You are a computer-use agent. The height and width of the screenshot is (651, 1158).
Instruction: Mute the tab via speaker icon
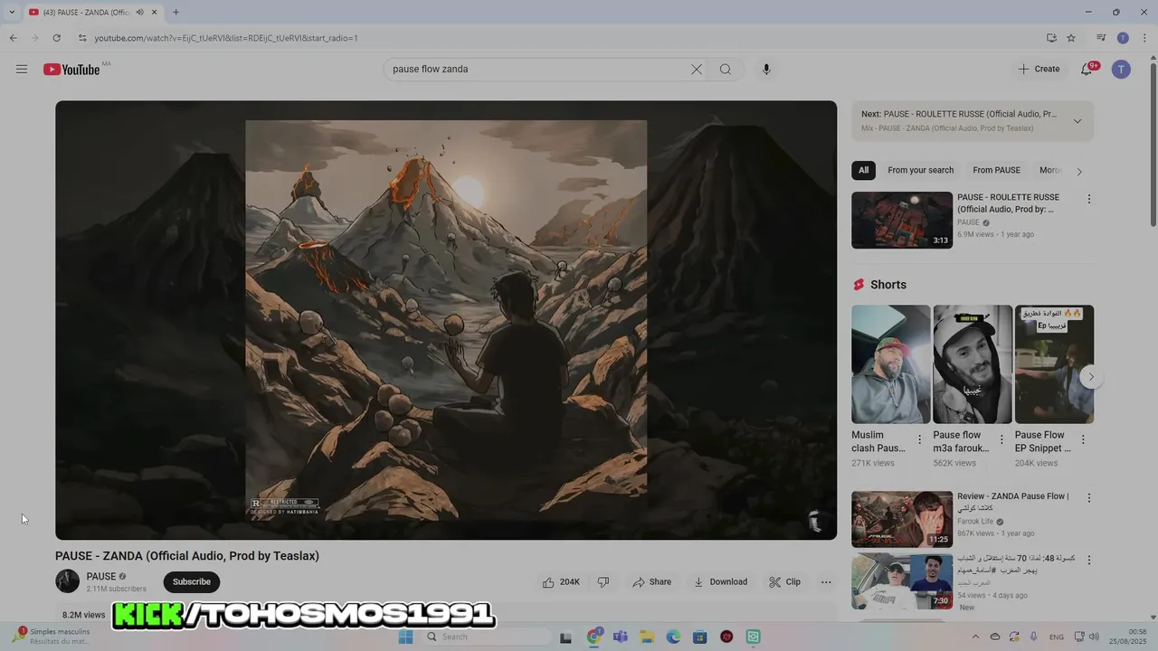(x=139, y=13)
